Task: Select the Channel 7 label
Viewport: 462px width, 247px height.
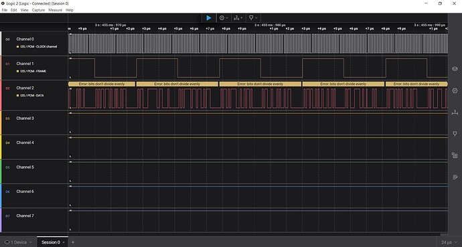Action: coord(25,216)
